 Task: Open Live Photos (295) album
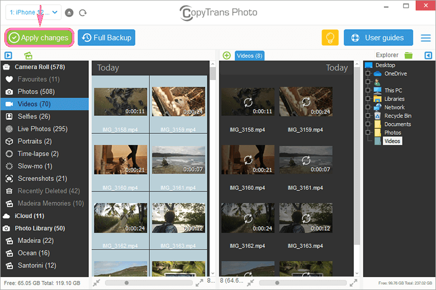click(45, 129)
